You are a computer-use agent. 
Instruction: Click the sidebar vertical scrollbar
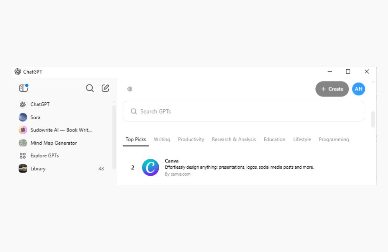(114, 137)
